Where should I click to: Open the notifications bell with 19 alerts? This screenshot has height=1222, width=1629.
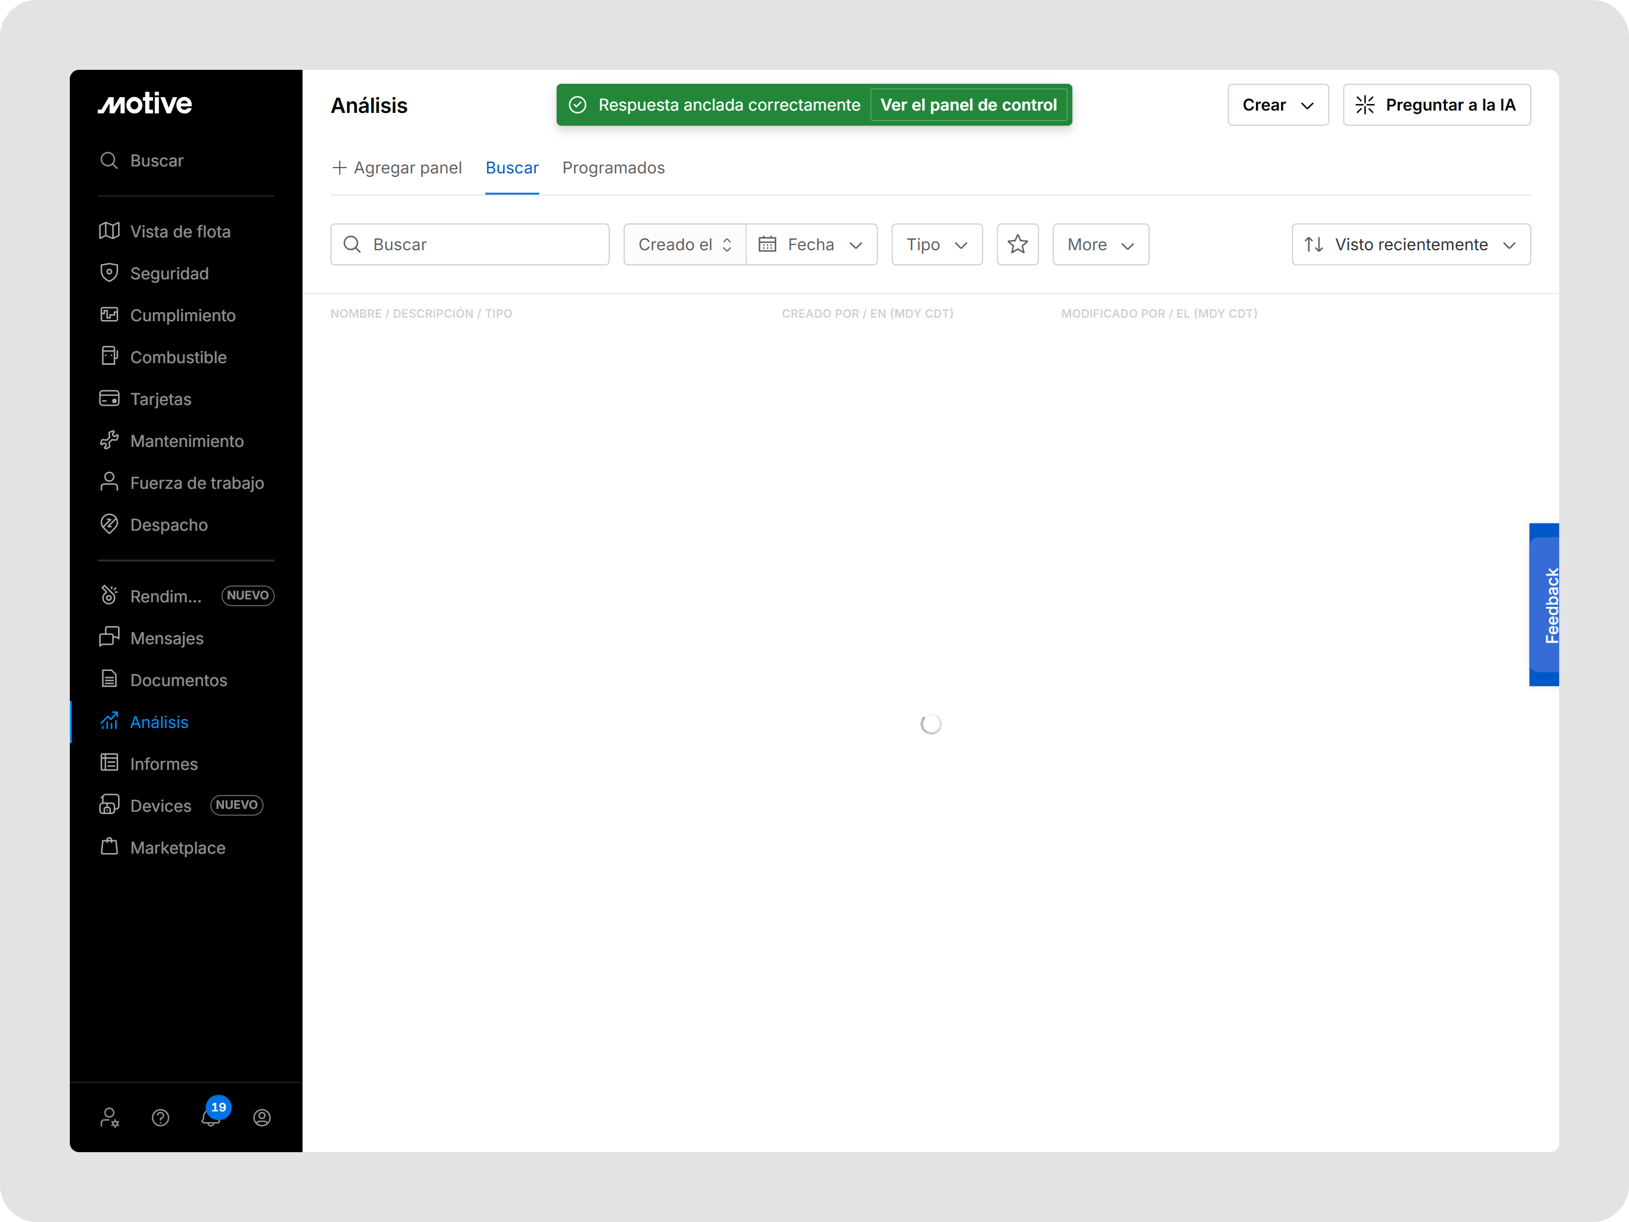210,1117
